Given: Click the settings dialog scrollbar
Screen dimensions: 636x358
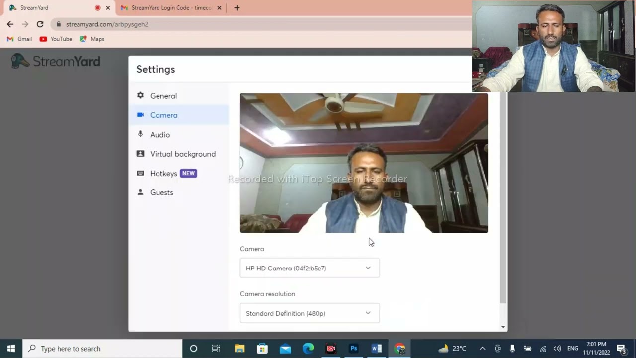Looking at the screenshot, I should pyautogui.click(x=503, y=198).
